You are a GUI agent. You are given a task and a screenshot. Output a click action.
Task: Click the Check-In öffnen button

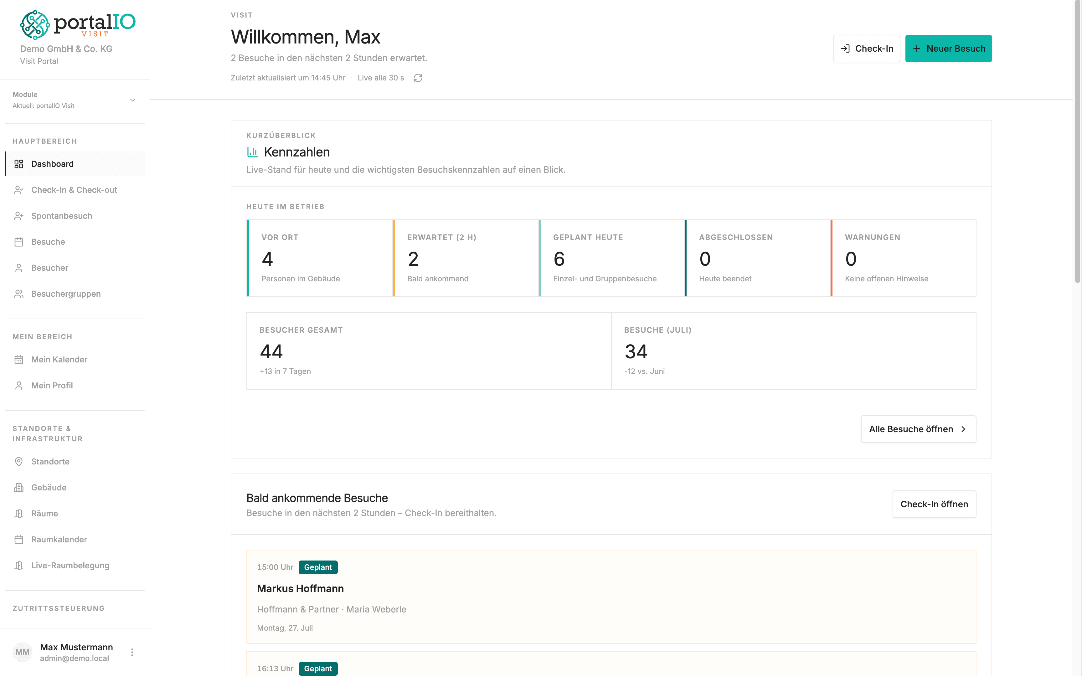tap(934, 504)
